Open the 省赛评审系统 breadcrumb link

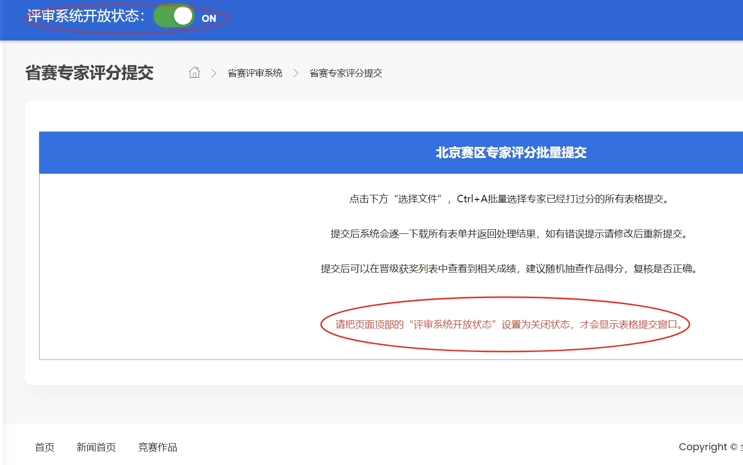click(255, 73)
